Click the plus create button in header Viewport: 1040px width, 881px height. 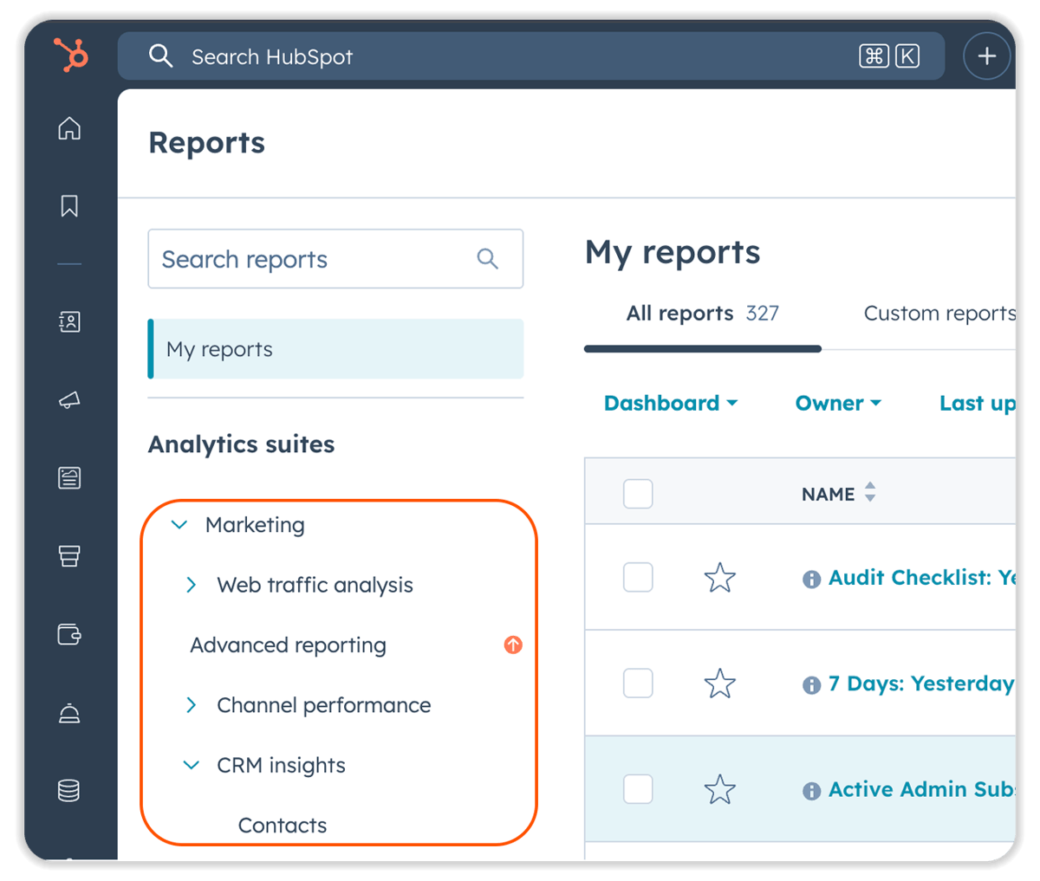pos(986,56)
